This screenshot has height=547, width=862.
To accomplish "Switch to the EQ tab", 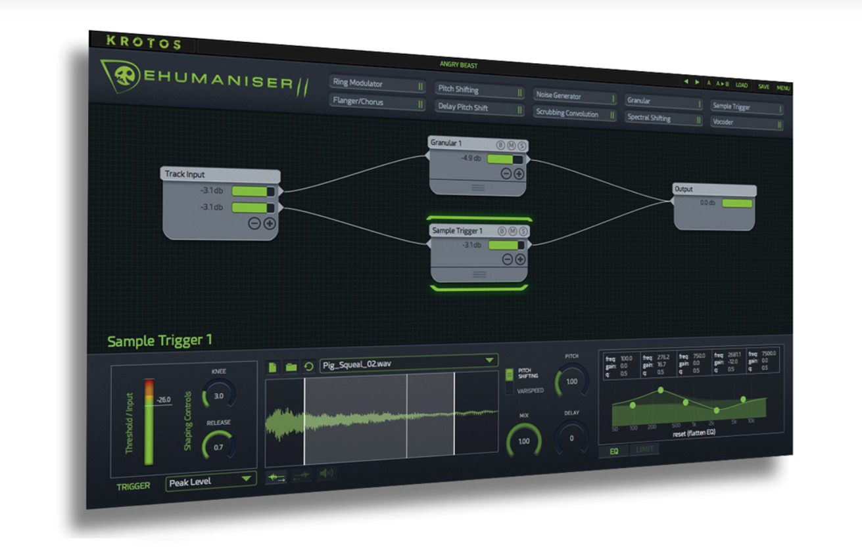I will [613, 451].
